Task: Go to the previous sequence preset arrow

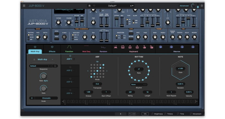Action: pos(49,66)
